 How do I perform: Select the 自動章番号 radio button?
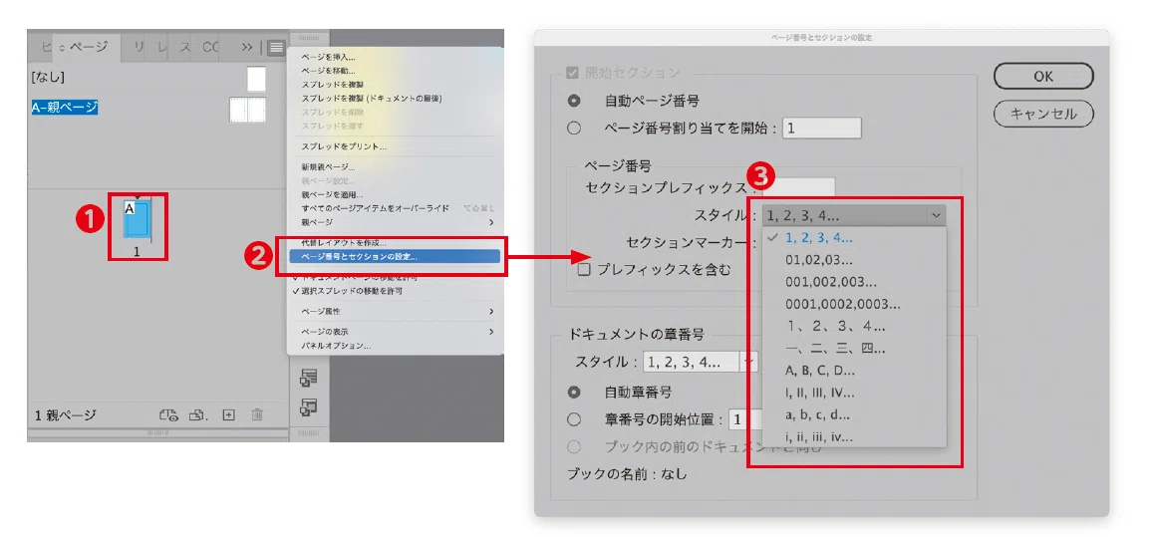click(x=574, y=393)
